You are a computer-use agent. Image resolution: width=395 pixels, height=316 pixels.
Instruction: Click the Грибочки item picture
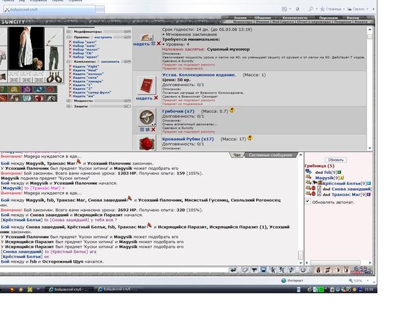tap(147, 117)
